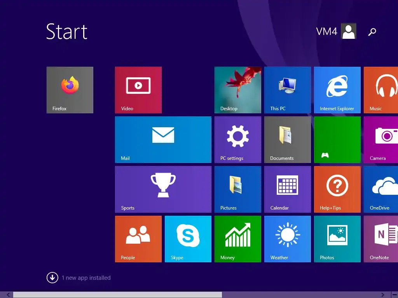
Task: Open the Mail tile
Action: (163, 140)
